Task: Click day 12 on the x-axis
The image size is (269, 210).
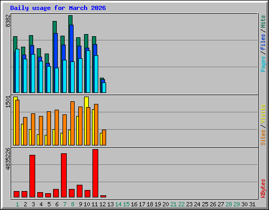Action: point(102,204)
